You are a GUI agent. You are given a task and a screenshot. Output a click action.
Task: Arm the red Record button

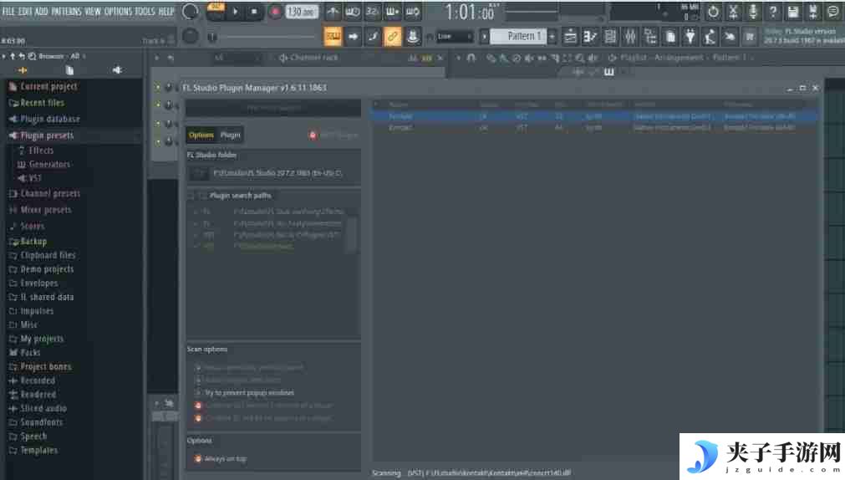point(275,12)
